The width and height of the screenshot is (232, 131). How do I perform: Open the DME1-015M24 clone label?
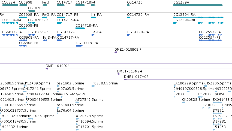[129, 71]
